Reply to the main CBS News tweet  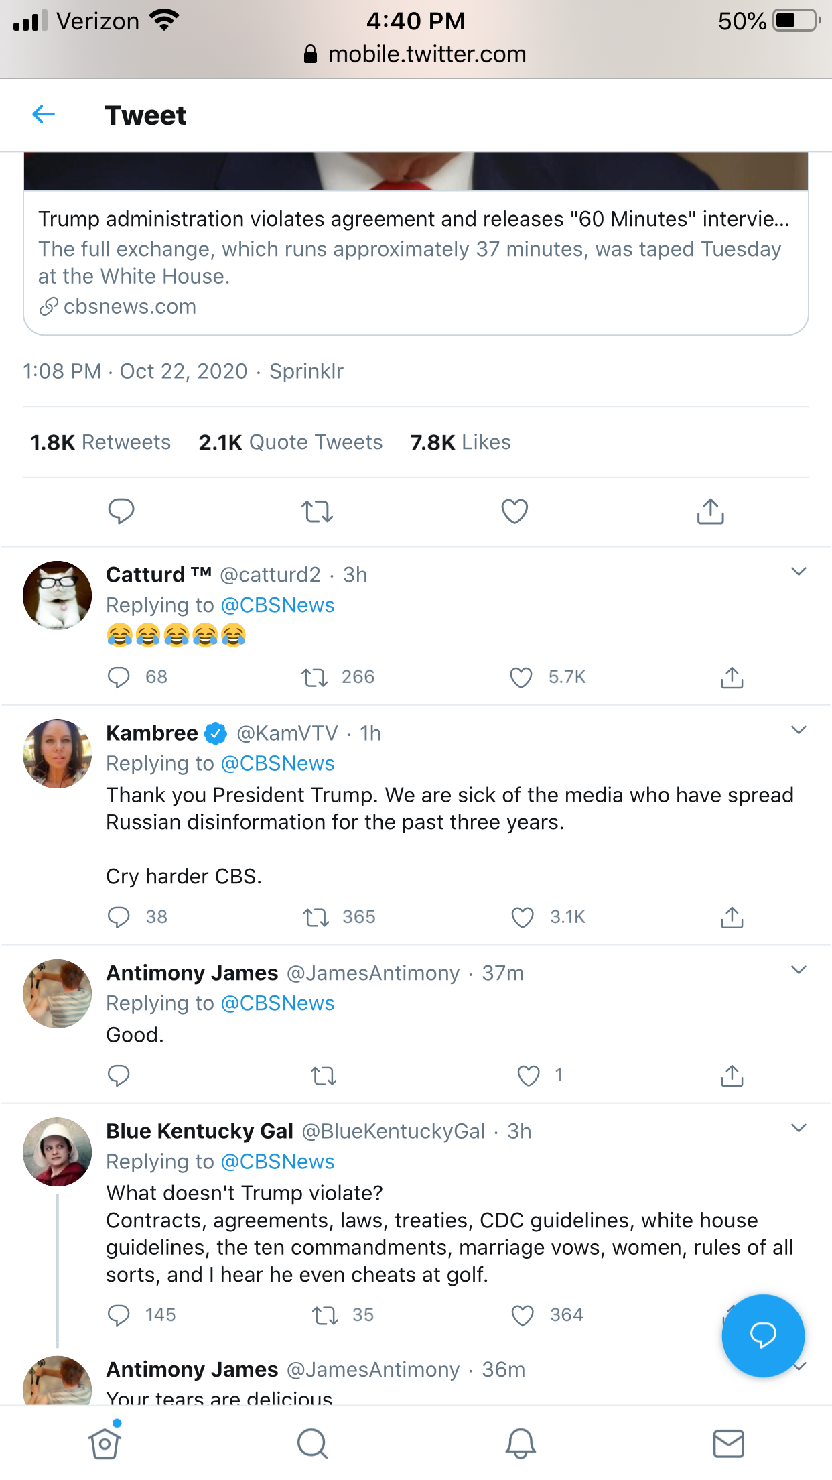pyautogui.click(x=121, y=511)
